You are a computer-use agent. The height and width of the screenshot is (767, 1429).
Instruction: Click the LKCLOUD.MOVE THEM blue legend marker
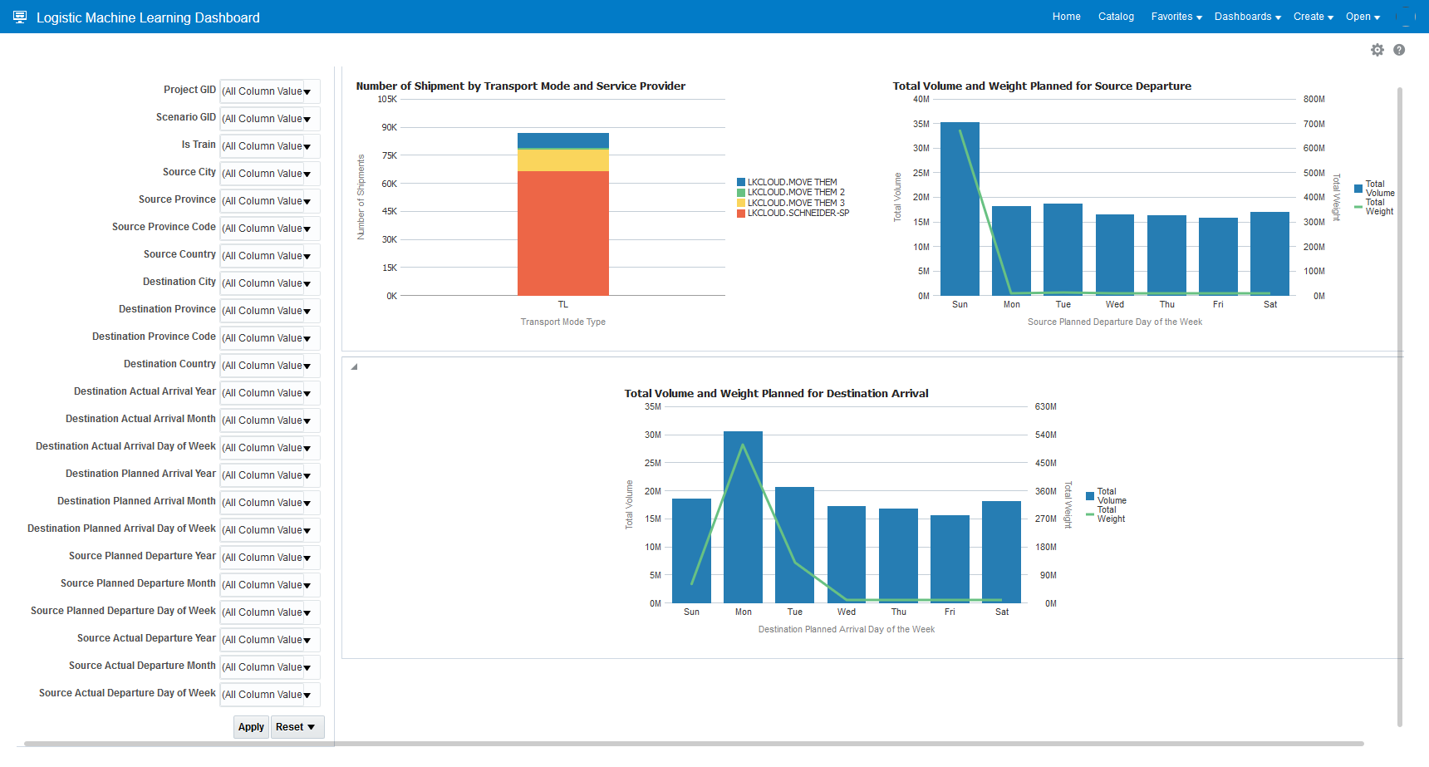741,182
